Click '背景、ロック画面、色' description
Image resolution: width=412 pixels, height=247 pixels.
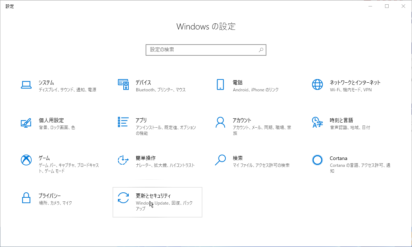57,128
